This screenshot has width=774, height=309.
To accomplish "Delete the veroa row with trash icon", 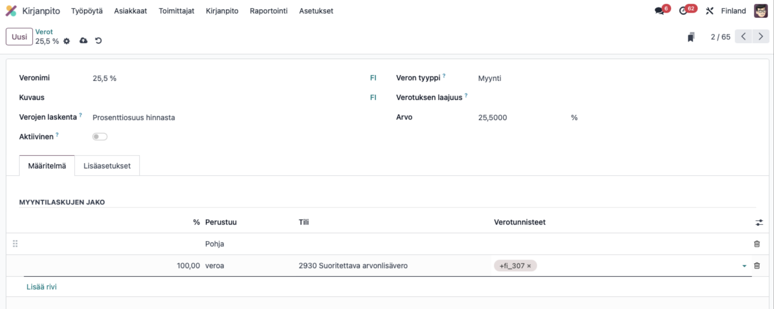I will (757, 266).
